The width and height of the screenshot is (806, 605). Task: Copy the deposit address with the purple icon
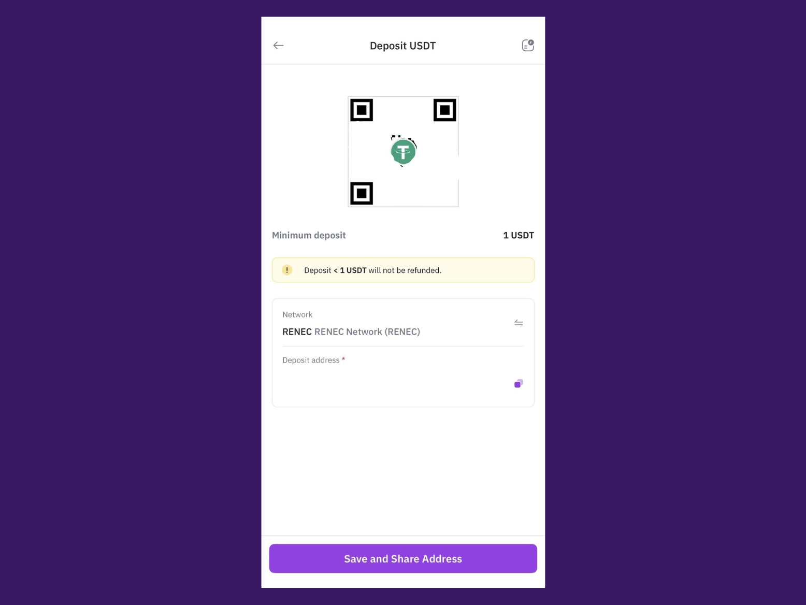[519, 383]
